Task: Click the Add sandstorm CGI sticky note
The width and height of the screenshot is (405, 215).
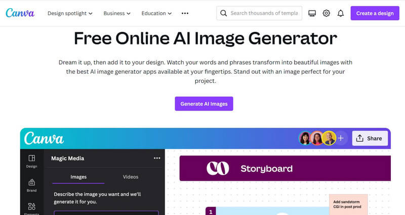Action: (348, 204)
